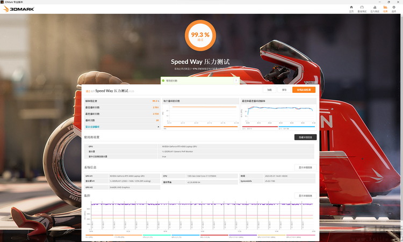
Task: Click the loop count value 20
Action: [157, 120]
